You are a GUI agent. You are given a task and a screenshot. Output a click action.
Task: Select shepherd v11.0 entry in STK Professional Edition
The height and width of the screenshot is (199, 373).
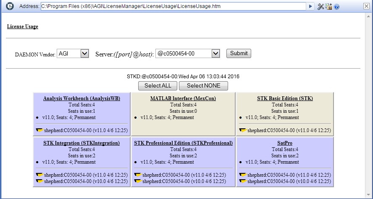tap(184, 175)
